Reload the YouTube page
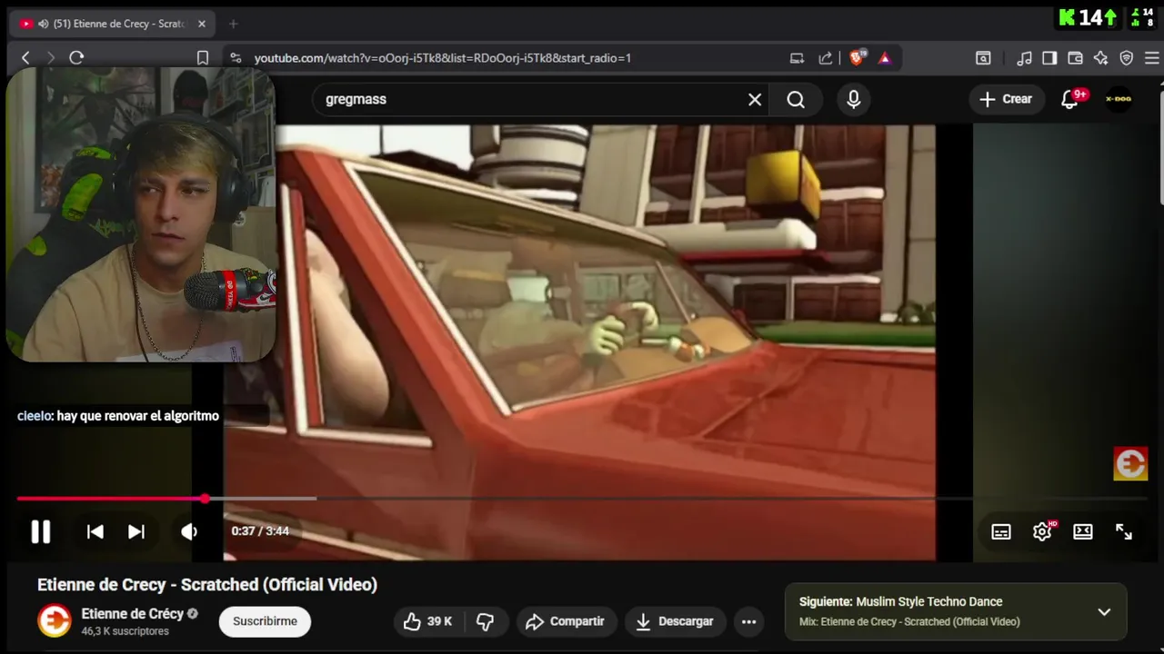Image resolution: width=1164 pixels, height=654 pixels. (x=76, y=57)
